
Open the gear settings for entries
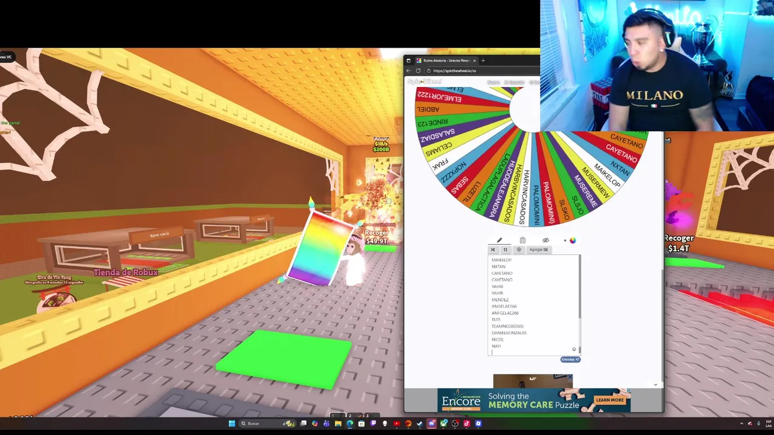click(x=518, y=250)
